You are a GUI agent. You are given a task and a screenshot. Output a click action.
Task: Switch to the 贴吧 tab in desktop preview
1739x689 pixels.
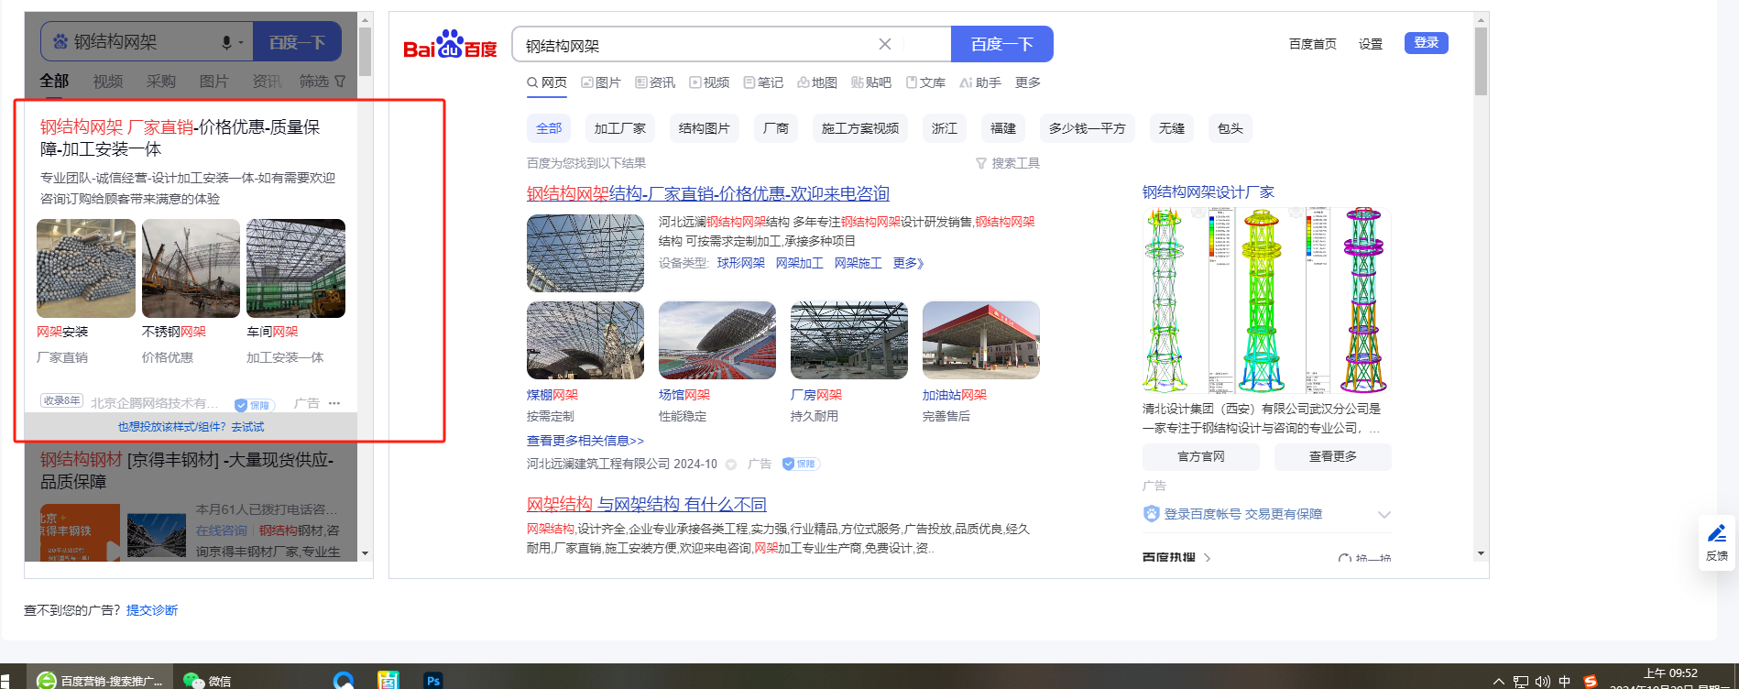pos(871,82)
